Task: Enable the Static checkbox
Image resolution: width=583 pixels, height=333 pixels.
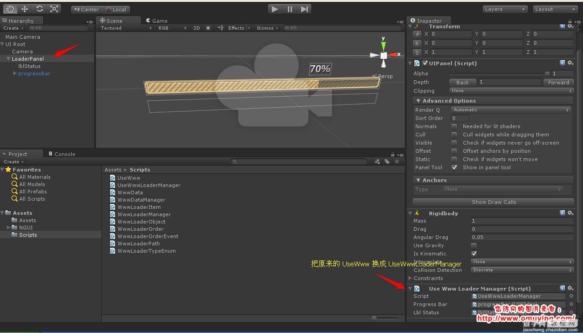Action: pyautogui.click(x=454, y=159)
